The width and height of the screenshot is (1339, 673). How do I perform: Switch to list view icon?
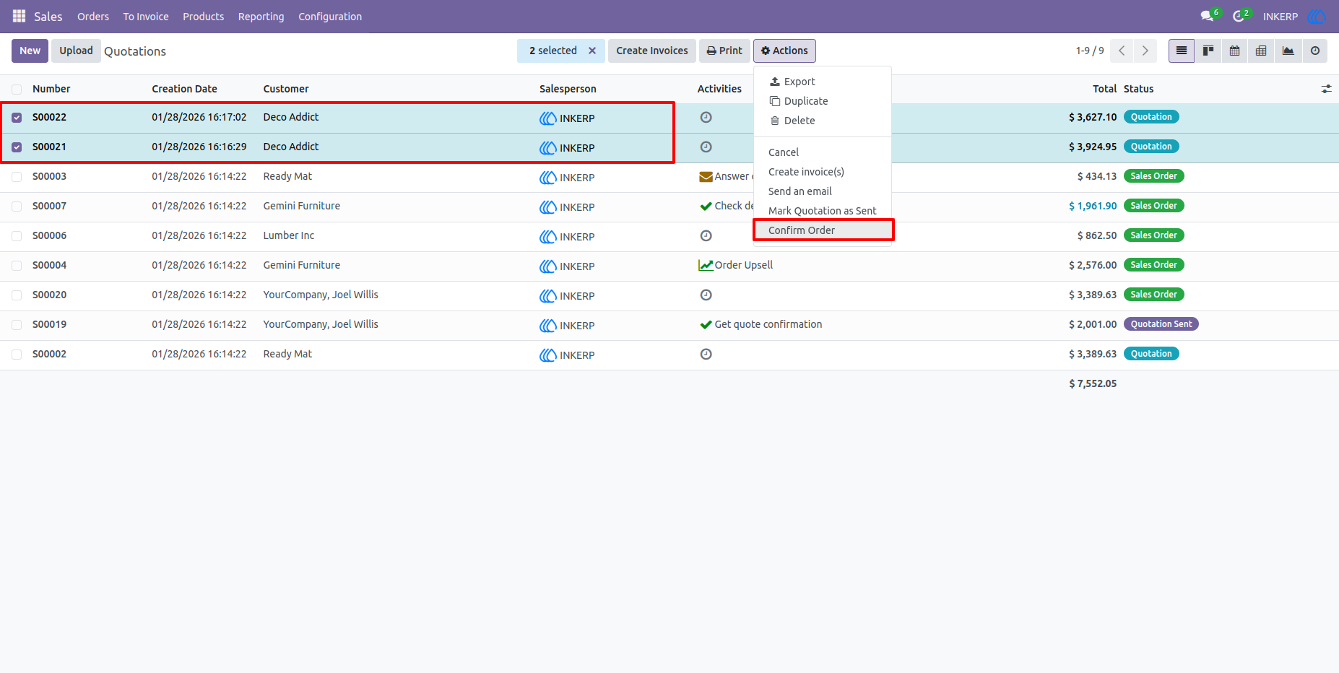tap(1182, 51)
